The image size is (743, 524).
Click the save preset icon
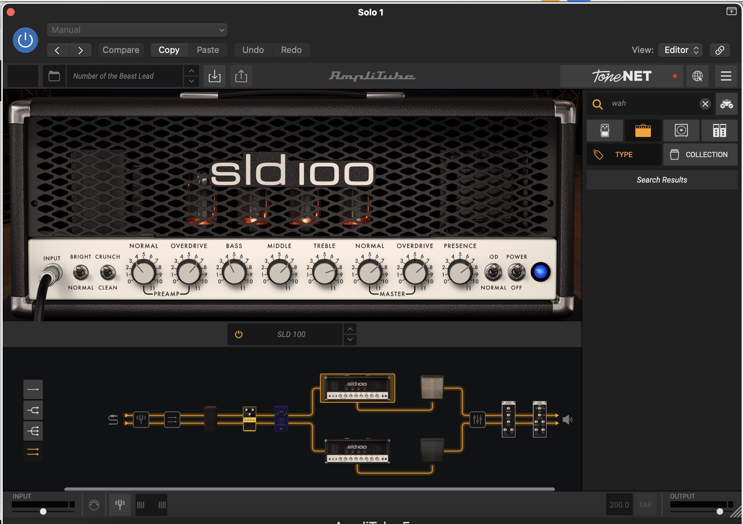(x=215, y=76)
